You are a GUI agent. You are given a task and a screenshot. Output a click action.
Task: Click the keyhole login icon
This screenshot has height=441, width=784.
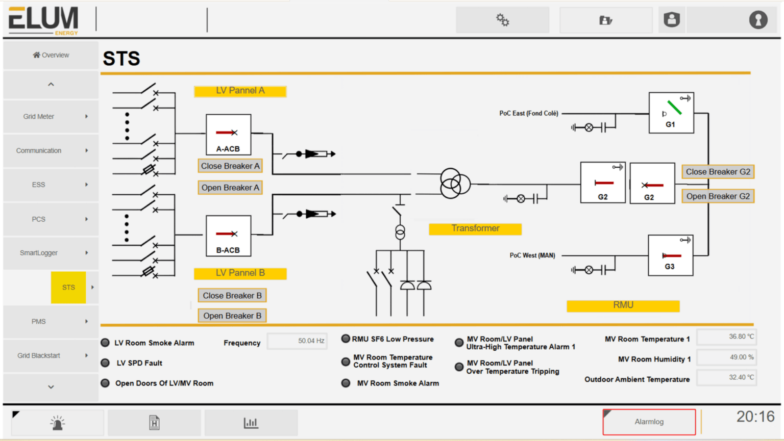tap(757, 19)
